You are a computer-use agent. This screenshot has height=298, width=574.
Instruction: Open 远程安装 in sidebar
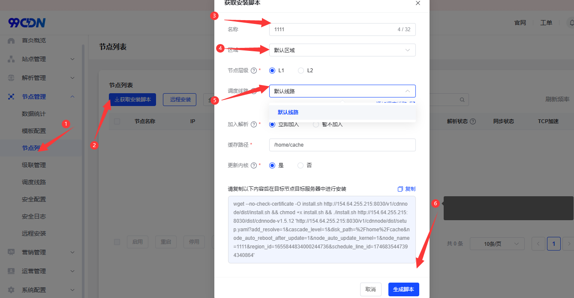click(34, 233)
